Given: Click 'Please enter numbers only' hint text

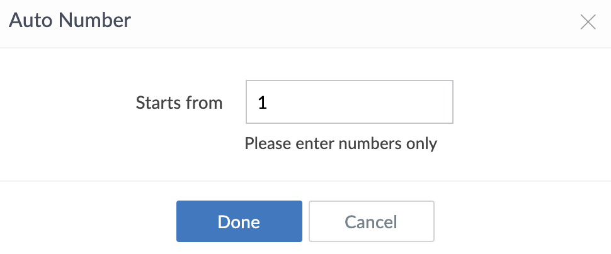Looking at the screenshot, I should pyautogui.click(x=340, y=143).
